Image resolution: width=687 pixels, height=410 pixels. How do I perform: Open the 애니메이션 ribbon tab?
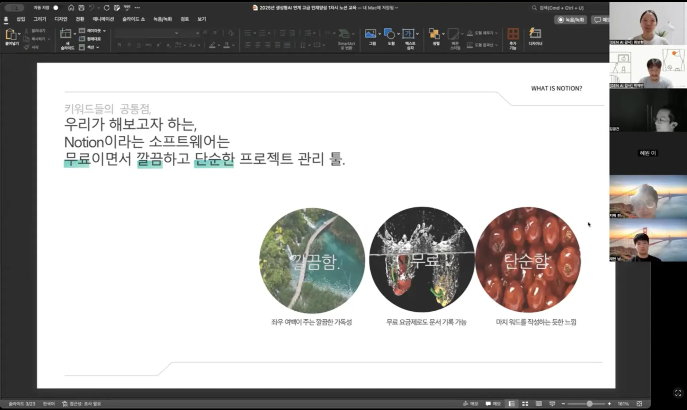[103, 19]
